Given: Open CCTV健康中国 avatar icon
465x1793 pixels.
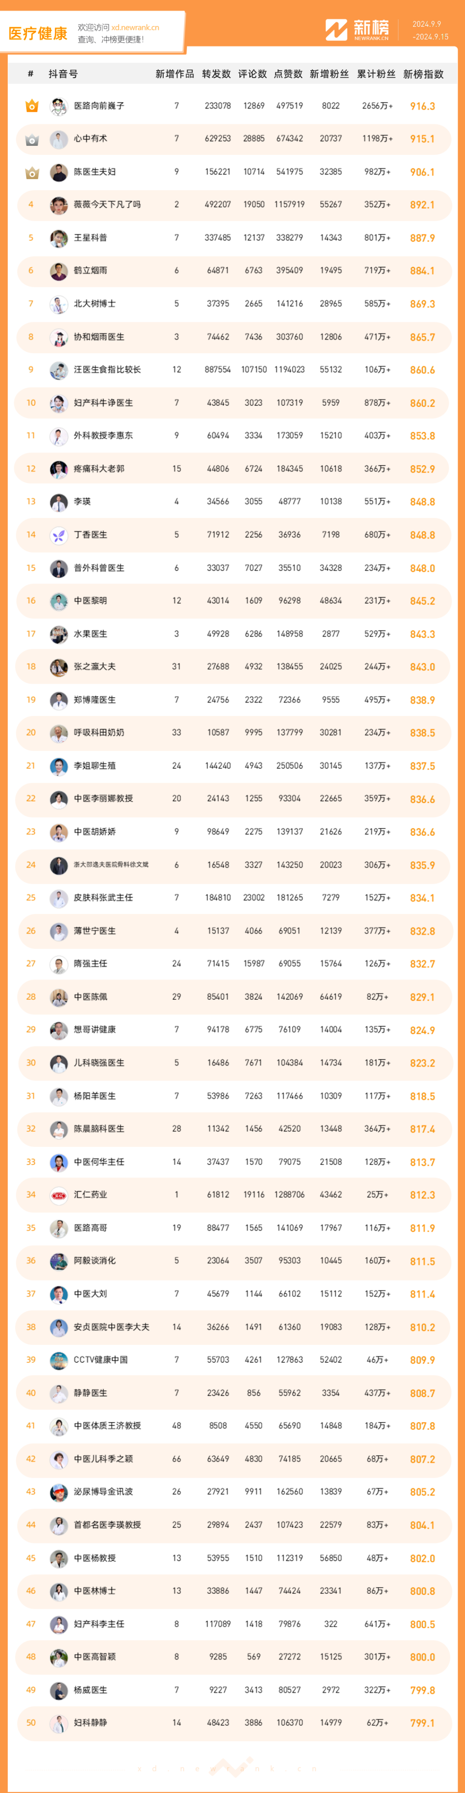Looking at the screenshot, I should point(59,1360).
